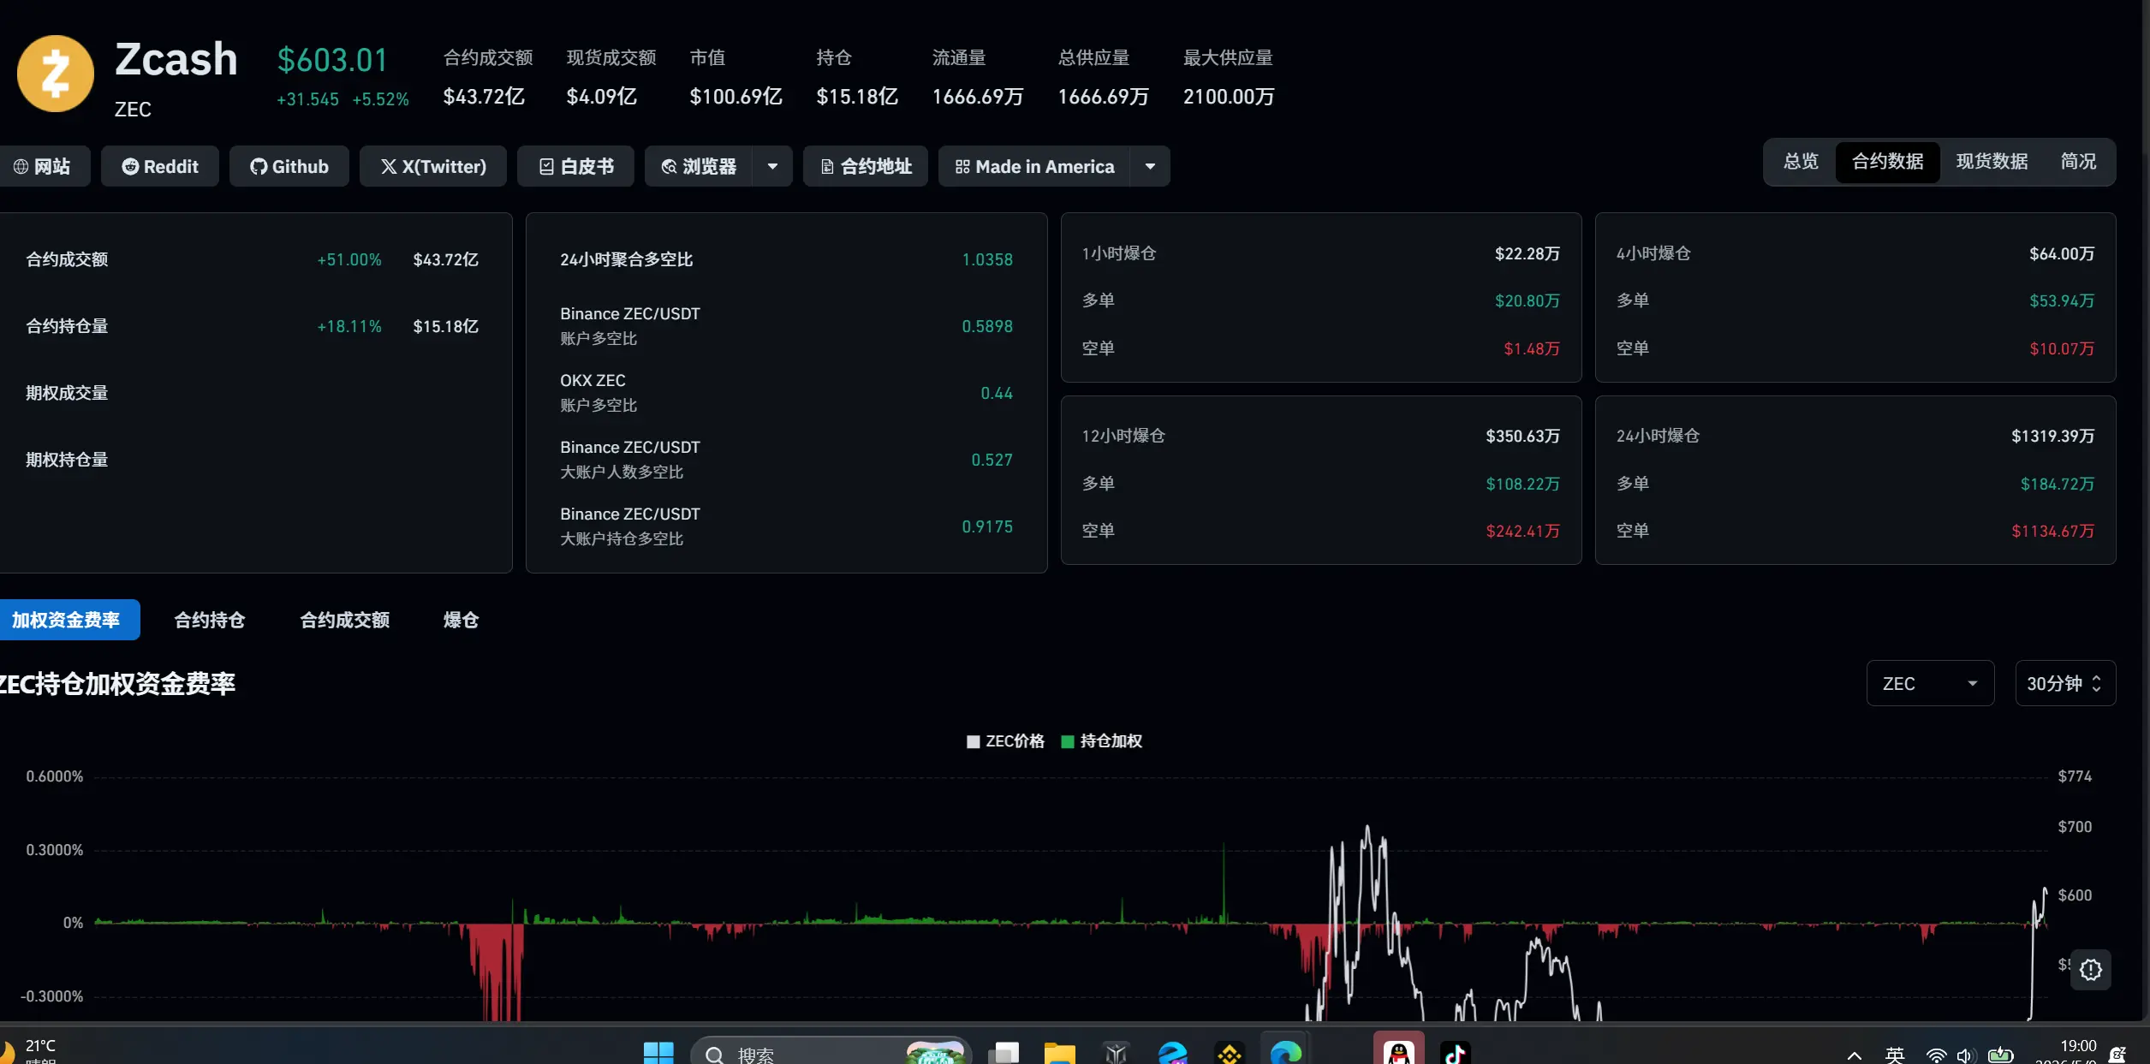Open the 浏览器 block explorer

tap(699, 166)
